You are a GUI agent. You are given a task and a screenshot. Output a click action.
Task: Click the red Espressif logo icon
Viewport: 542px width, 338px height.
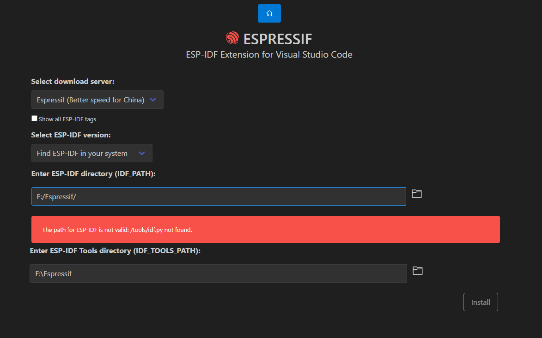[x=232, y=38]
